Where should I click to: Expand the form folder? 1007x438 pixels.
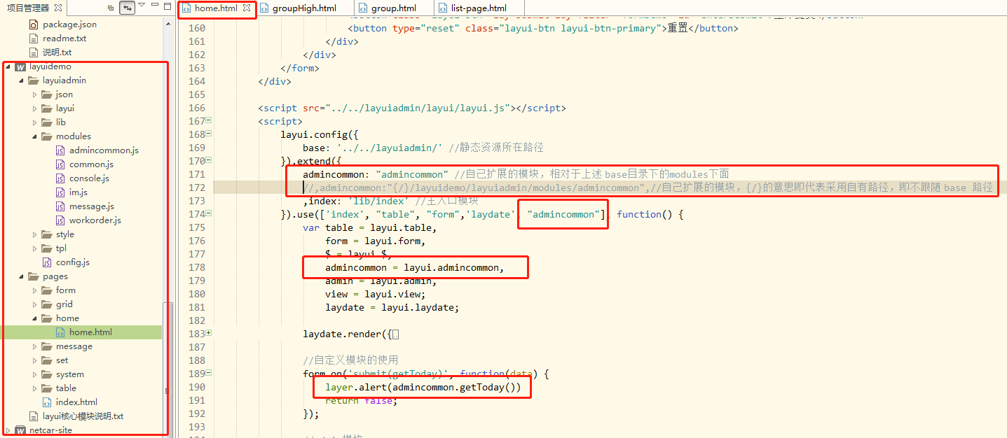click(35, 290)
